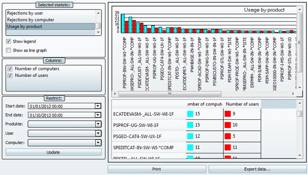Click the Print button

coord(157,169)
